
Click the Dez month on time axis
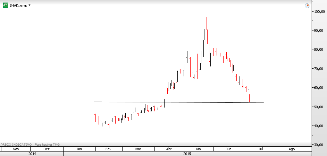click(x=47, y=149)
